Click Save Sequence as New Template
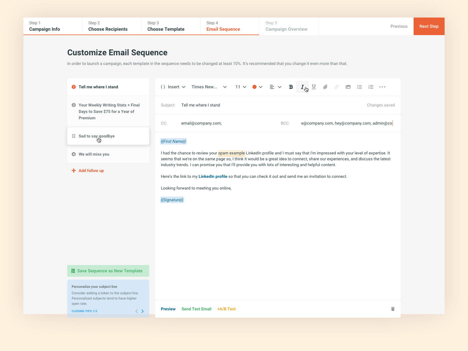Image resolution: width=468 pixels, height=351 pixels. (108, 271)
